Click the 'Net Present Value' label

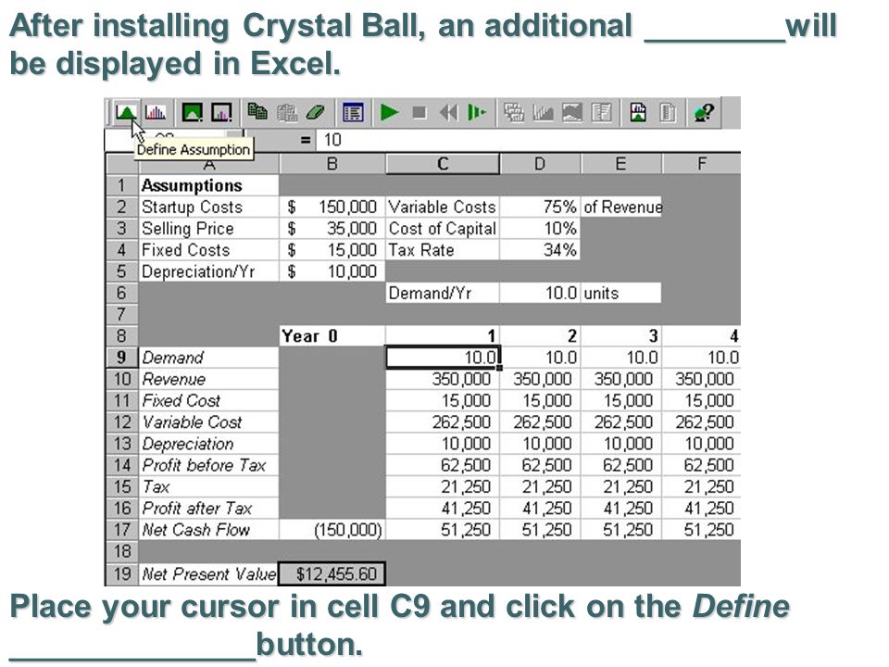[208, 574]
